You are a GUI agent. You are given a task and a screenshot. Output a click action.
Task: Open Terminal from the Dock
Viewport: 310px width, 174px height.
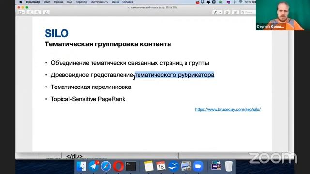(131, 166)
